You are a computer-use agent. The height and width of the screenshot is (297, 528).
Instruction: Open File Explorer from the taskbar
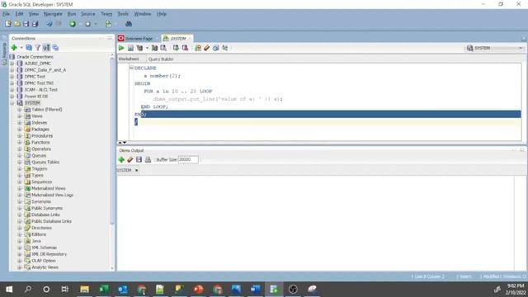[84, 289]
